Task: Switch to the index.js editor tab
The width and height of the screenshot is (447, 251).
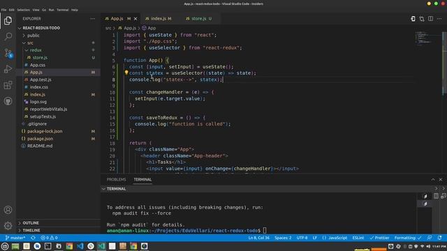Action: pos(159,19)
